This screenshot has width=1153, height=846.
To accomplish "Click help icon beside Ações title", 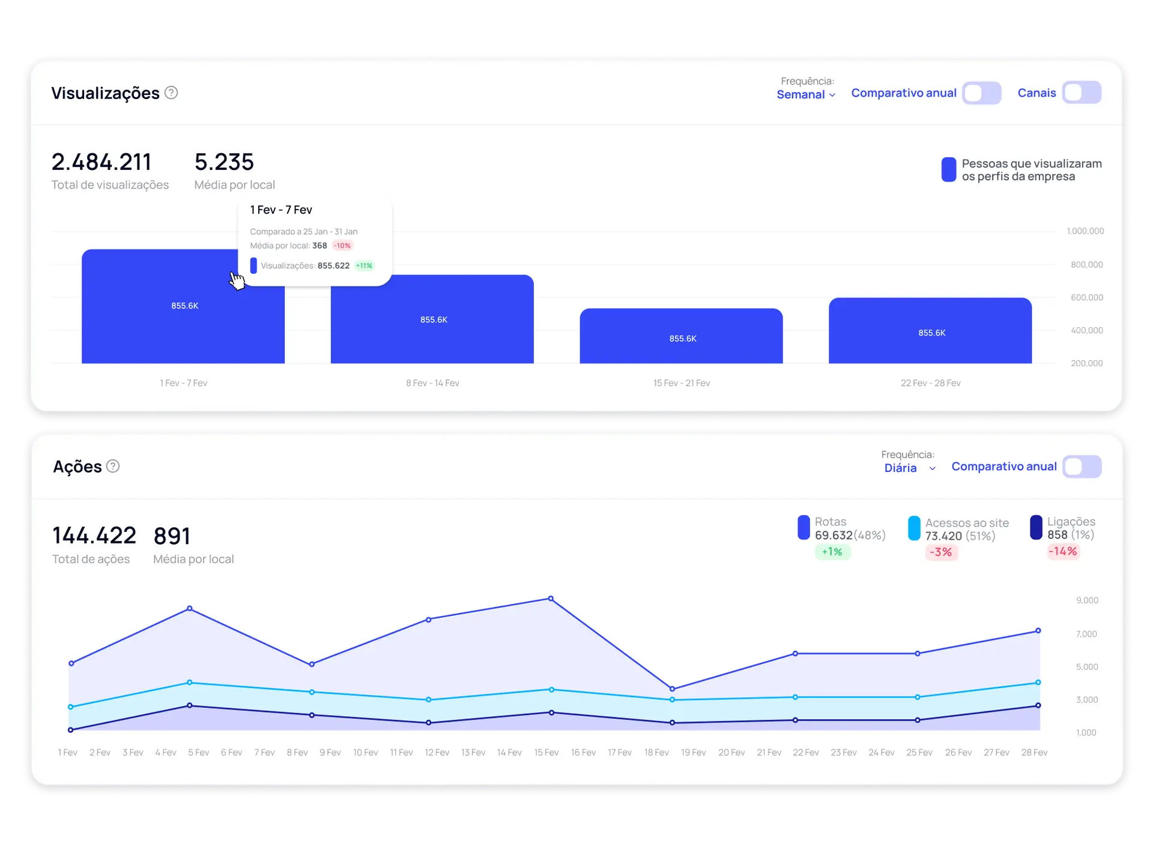I will (113, 467).
